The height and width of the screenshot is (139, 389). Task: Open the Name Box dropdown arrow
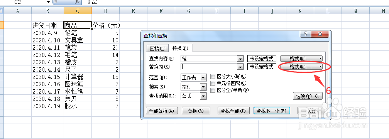pyautogui.click(x=48, y=2)
